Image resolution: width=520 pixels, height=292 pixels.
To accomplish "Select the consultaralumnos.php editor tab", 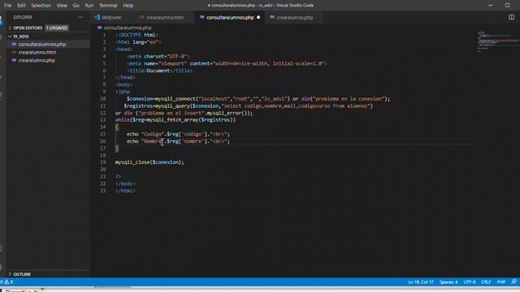I will tap(230, 17).
